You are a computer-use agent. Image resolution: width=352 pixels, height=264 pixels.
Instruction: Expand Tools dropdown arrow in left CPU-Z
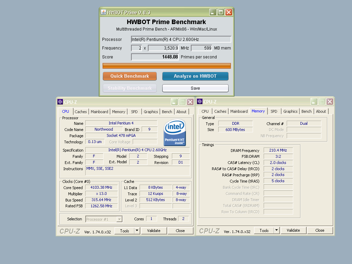pyautogui.click(x=137, y=231)
